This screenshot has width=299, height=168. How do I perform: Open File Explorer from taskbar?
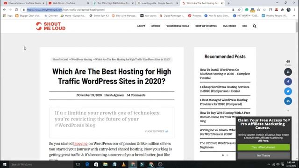click(105, 164)
